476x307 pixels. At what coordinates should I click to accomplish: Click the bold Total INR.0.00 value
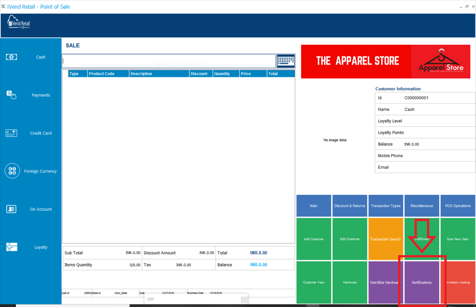pos(259,253)
